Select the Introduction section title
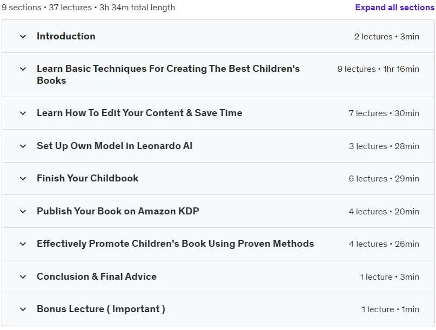436x330 pixels. click(x=66, y=36)
